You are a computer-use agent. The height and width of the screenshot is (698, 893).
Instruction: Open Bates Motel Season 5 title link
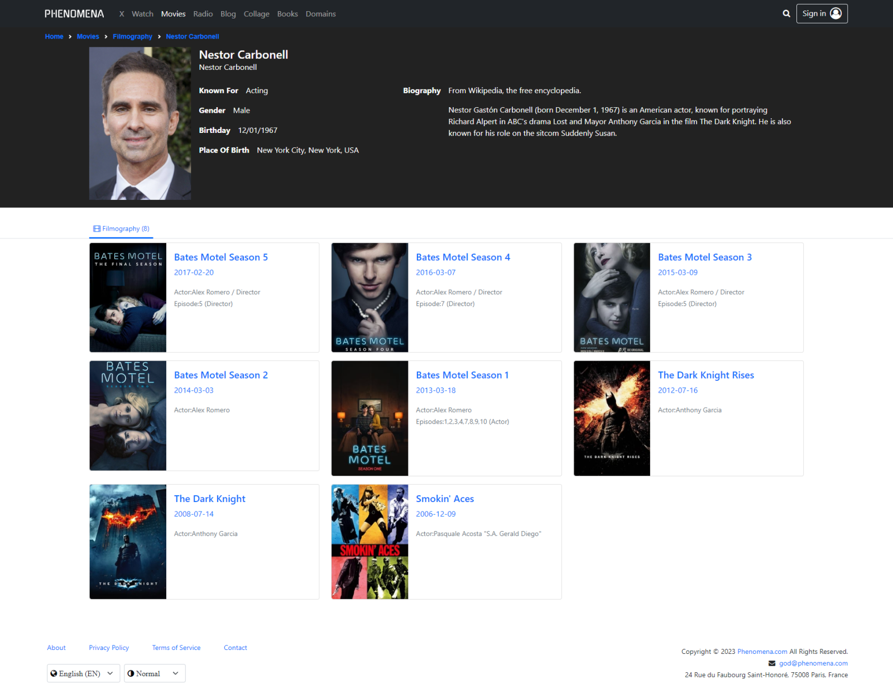pyautogui.click(x=220, y=257)
